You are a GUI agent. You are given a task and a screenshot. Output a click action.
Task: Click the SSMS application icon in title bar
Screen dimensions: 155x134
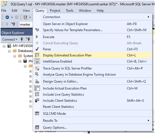(5, 4)
